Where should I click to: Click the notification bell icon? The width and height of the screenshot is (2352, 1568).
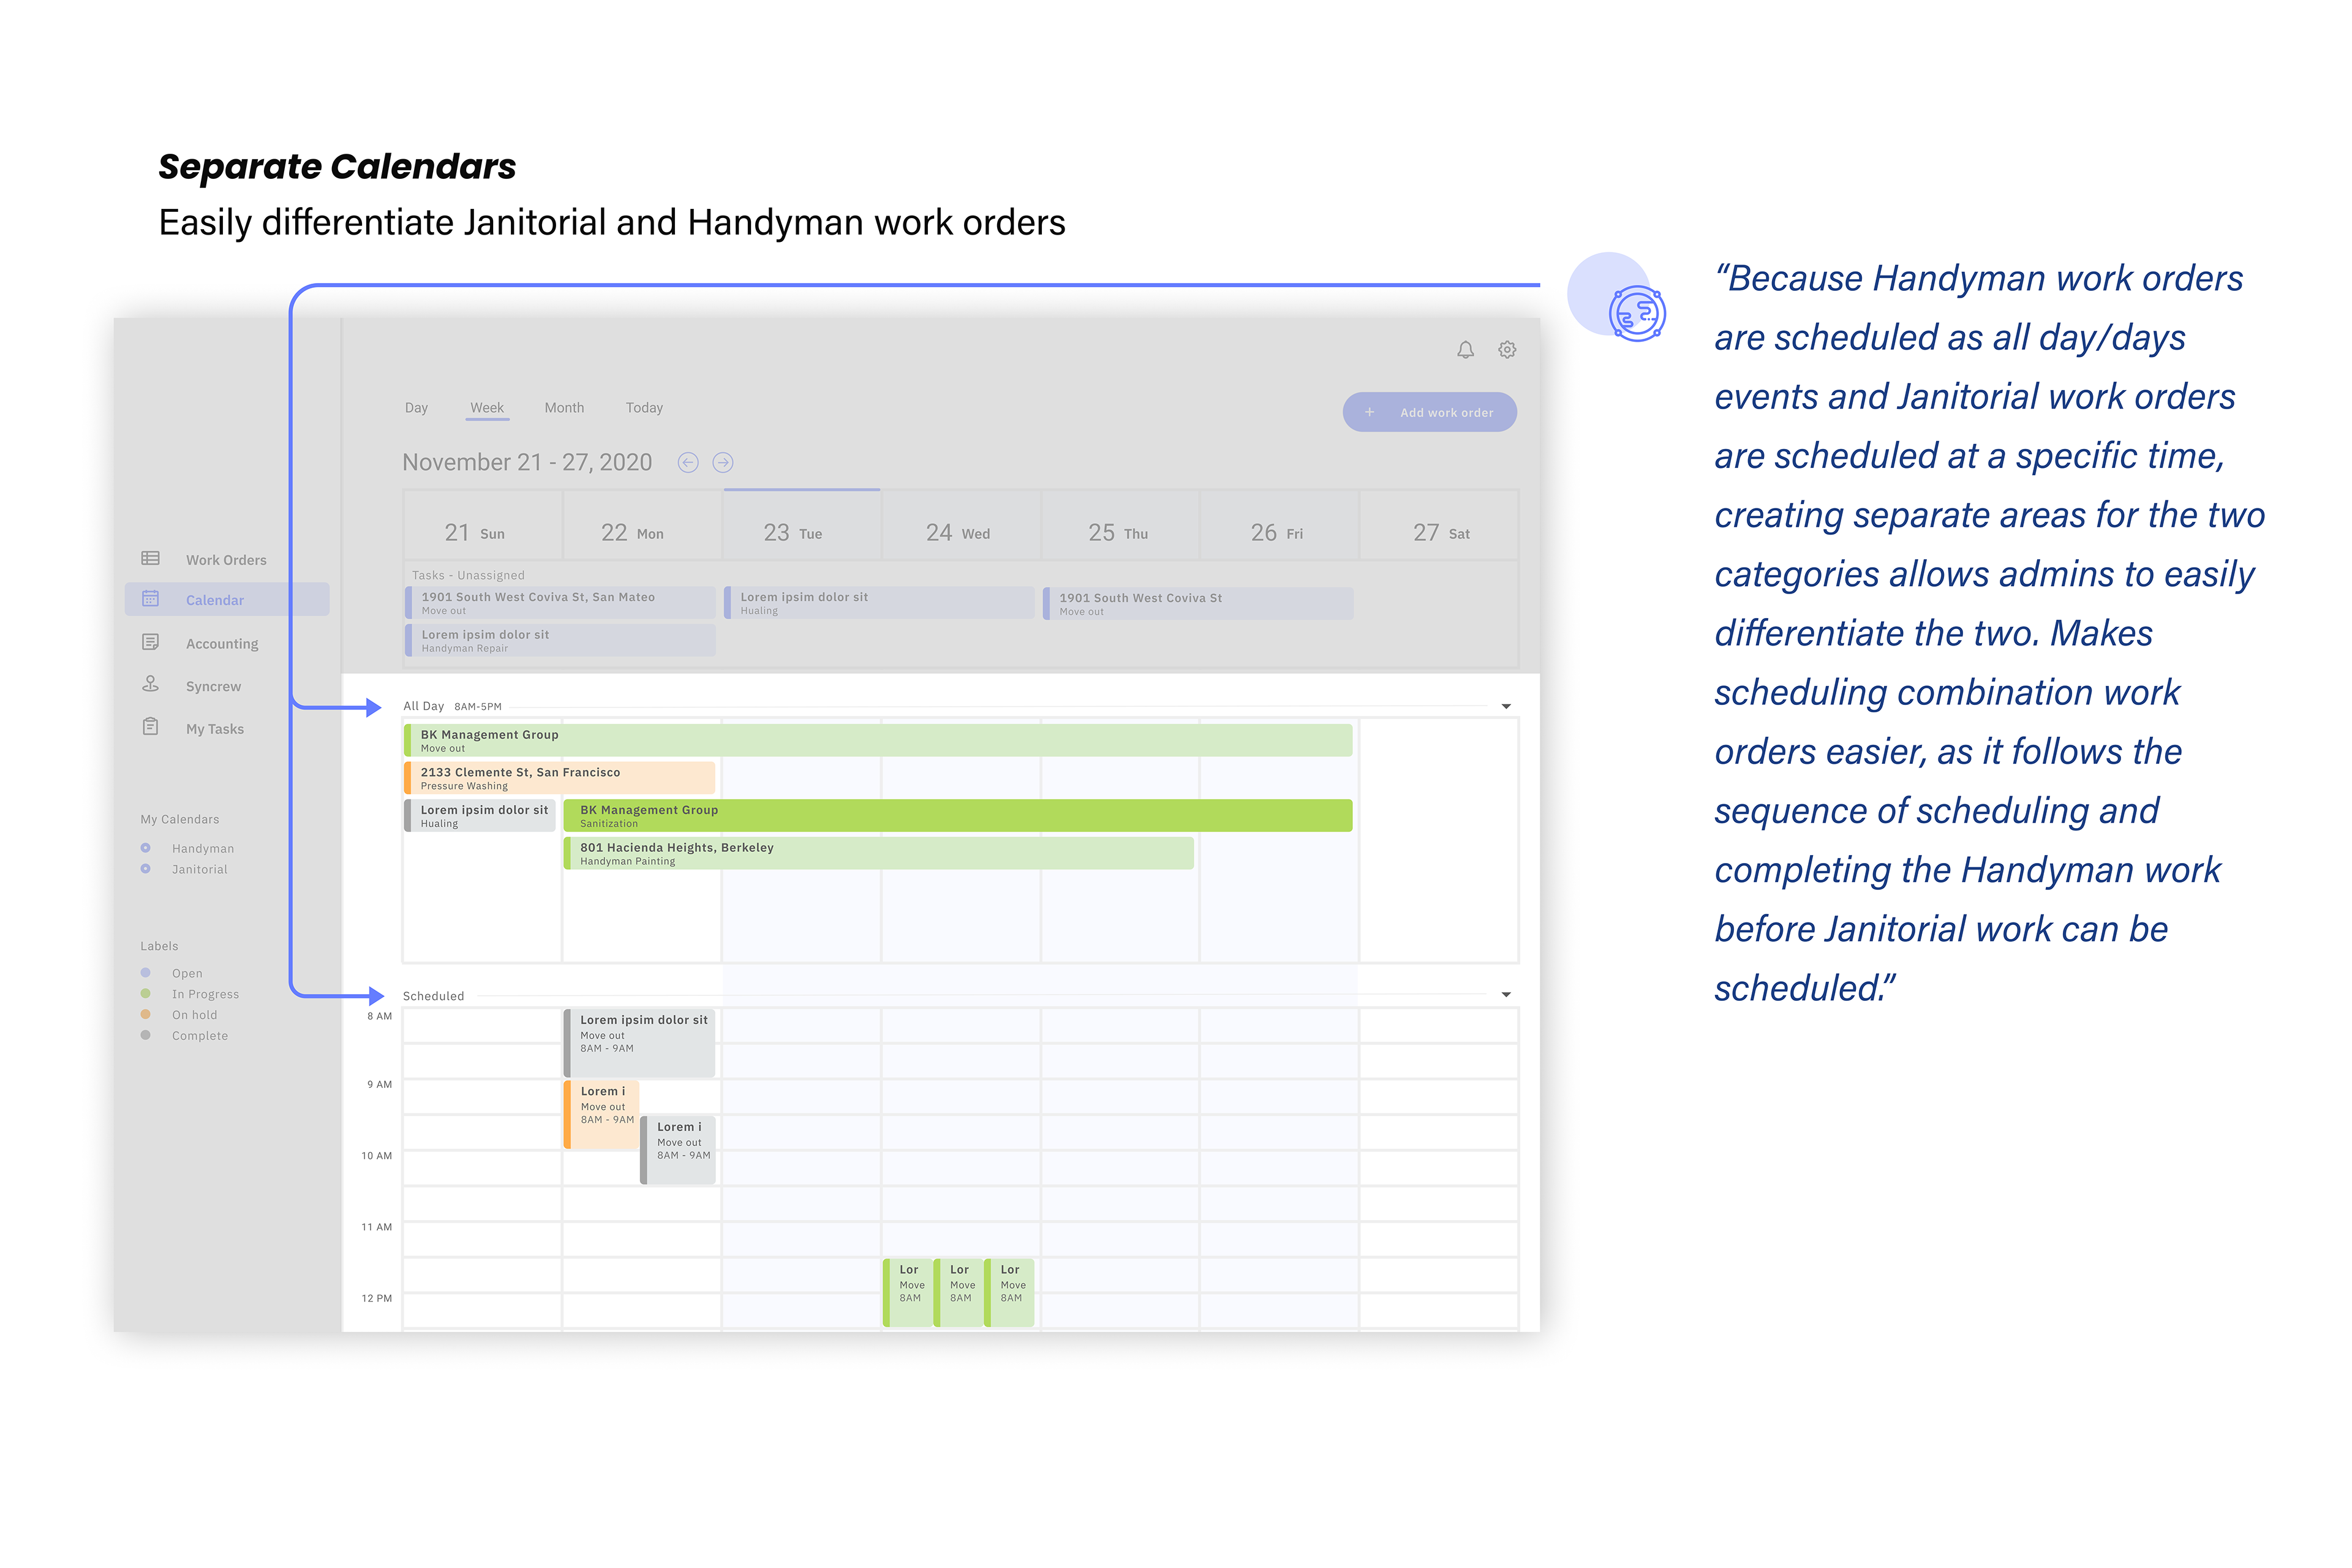(1465, 350)
